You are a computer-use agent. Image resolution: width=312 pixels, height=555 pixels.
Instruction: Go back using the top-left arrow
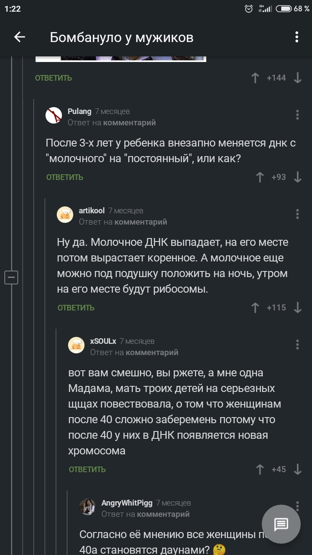pyautogui.click(x=20, y=37)
